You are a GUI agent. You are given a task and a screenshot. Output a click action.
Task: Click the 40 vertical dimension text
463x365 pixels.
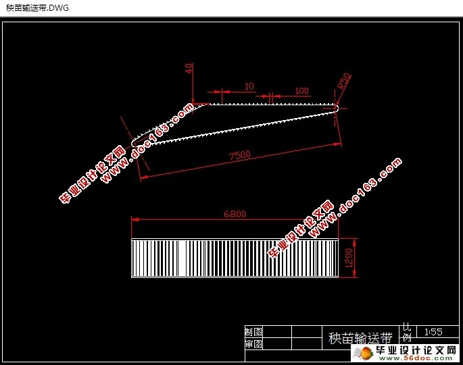[x=189, y=68]
